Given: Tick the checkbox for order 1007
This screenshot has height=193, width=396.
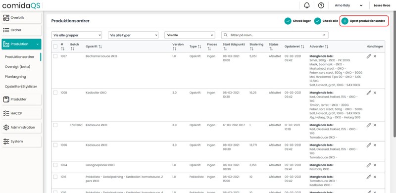Looking at the screenshot, I should [x=55, y=56].
